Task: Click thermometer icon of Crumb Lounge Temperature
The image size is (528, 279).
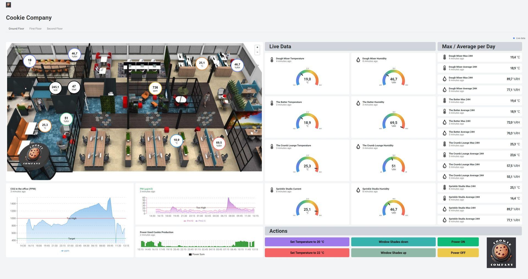Action: (x=272, y=147)
